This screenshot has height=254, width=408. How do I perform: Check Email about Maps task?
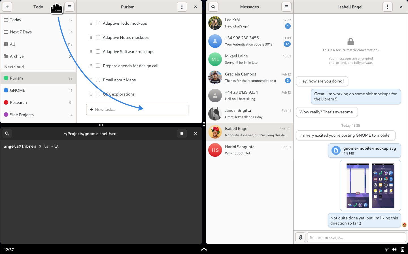coord(98,80)
